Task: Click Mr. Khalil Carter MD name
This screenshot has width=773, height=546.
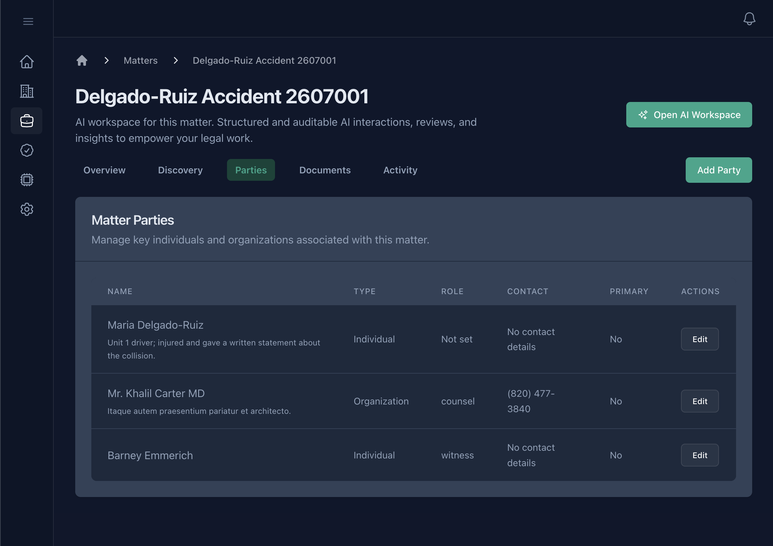Action: pos(156,393)
